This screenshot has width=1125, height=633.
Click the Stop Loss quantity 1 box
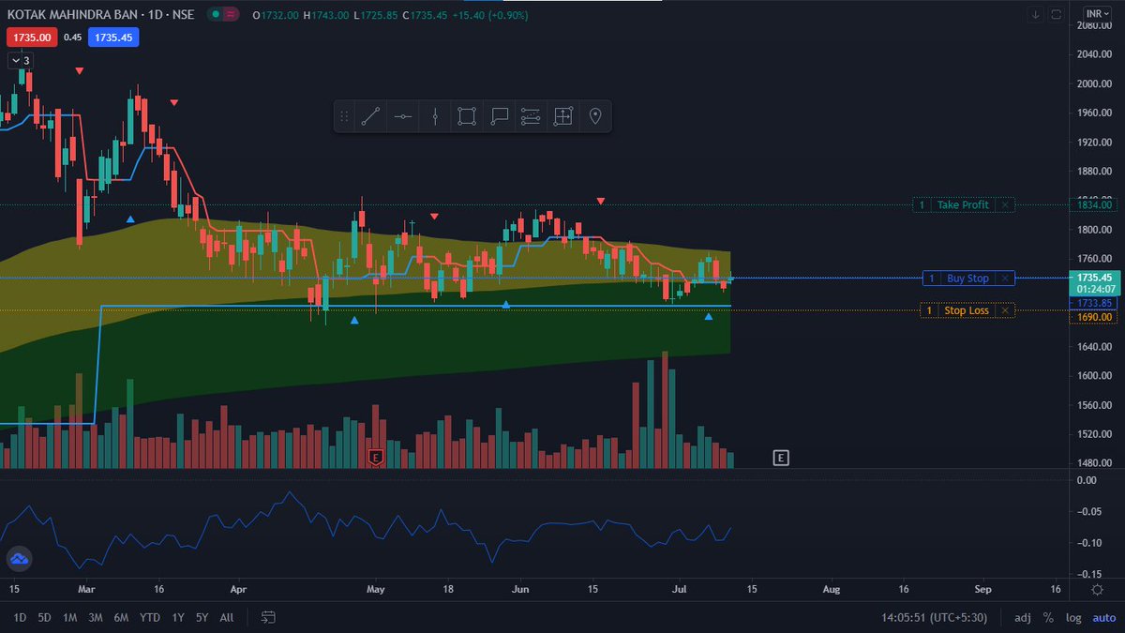929,310
